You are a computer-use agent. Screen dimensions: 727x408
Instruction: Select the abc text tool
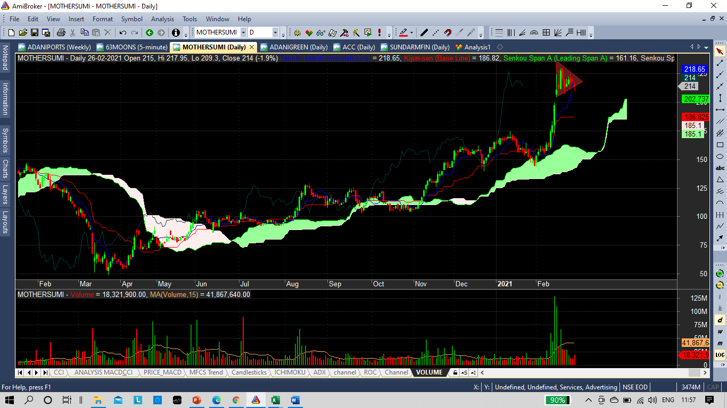[720, 168]
